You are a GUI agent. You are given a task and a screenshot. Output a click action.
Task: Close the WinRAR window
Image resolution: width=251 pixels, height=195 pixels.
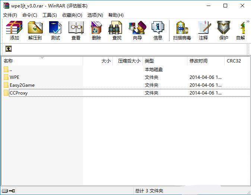click(x=242, y=6)
